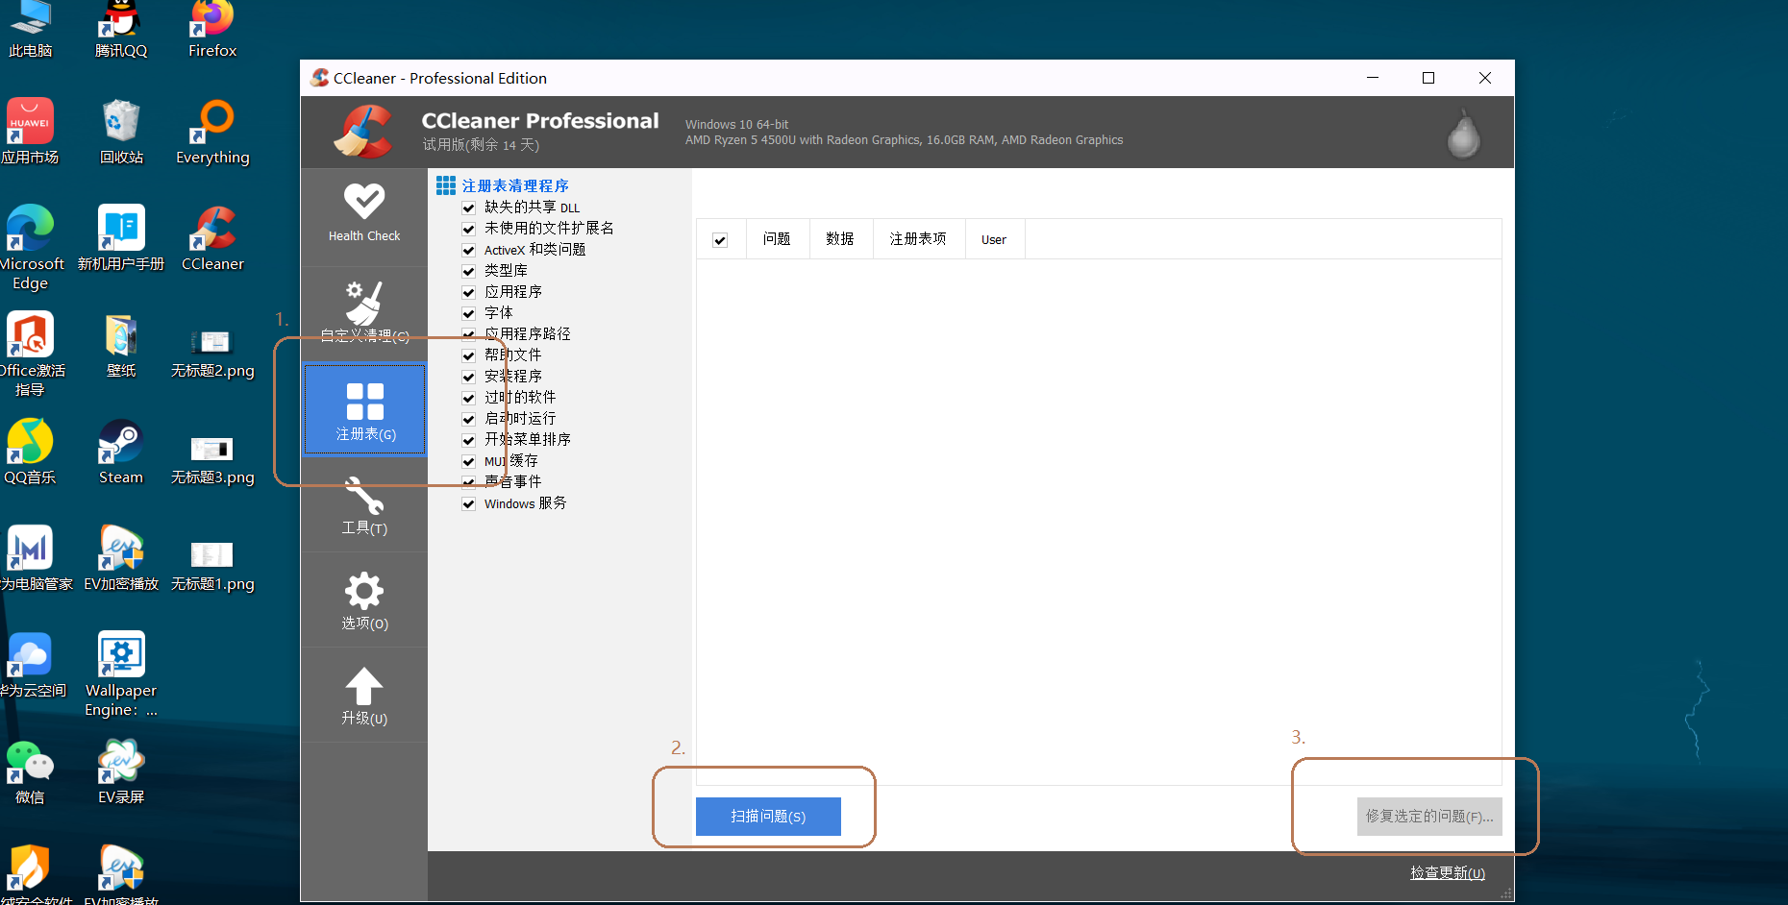Open Wallpaper Engine desktop shortcut
1788x905 pixels.
click(x=121, y=673)
